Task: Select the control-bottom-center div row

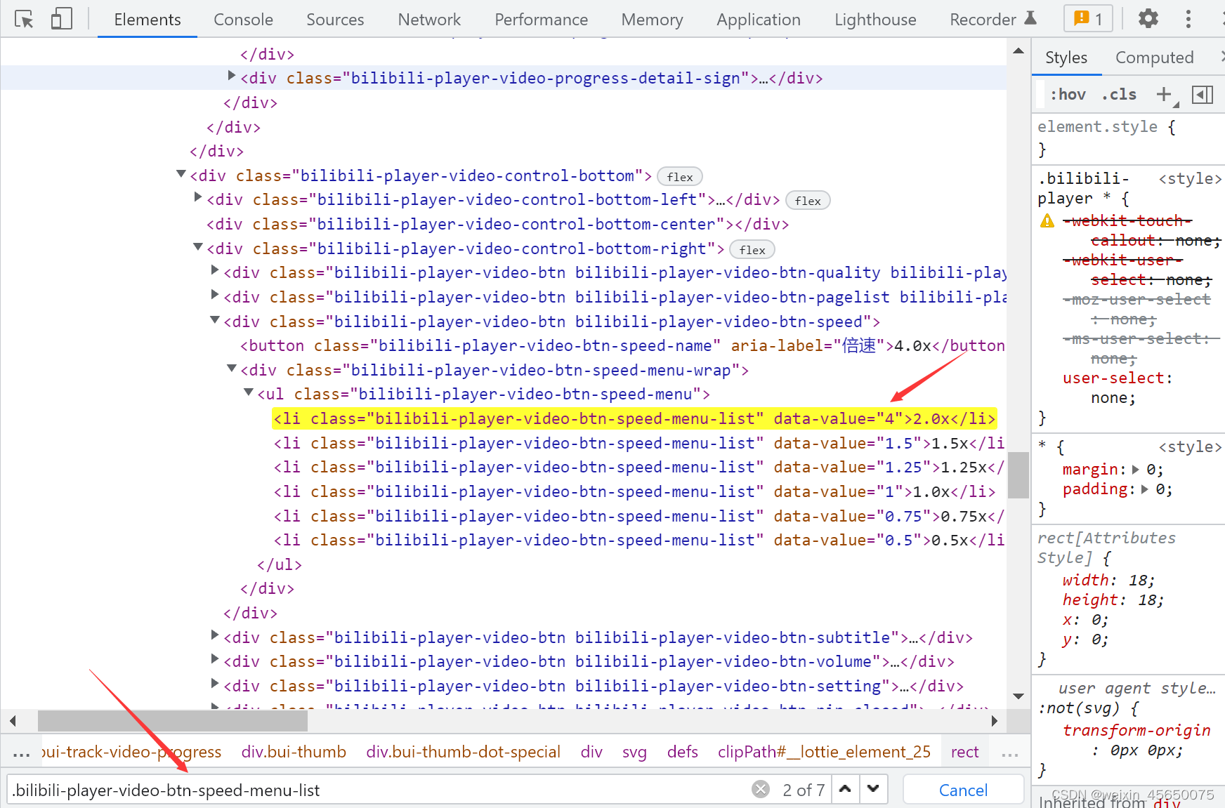Action: [498, 225]
